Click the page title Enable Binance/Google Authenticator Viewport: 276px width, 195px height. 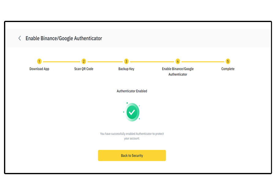point(64,38)
